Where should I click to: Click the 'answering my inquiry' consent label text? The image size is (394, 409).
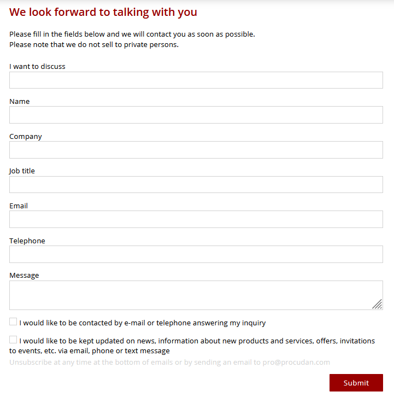tap(143, 323)
